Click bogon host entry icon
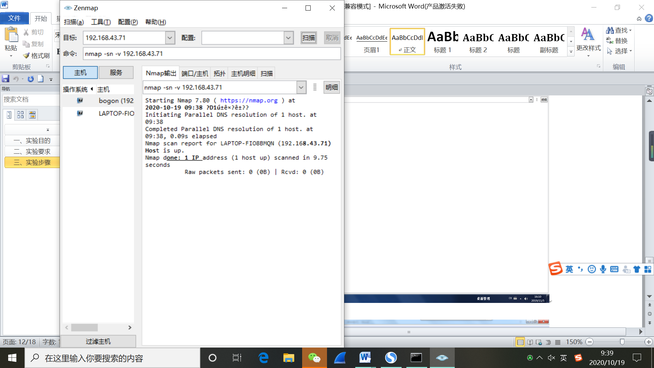Image resolution: width=654 pixels, height=368 pixels. coord(80,101)
